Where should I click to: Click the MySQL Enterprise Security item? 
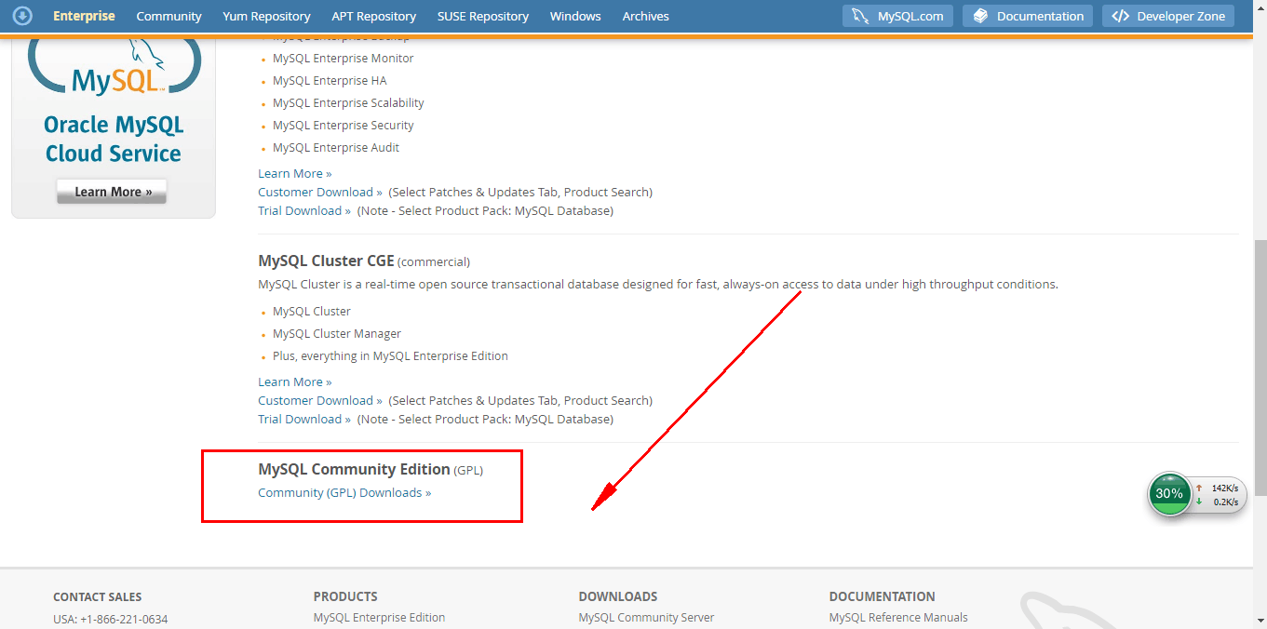click(x=344, y=125)
